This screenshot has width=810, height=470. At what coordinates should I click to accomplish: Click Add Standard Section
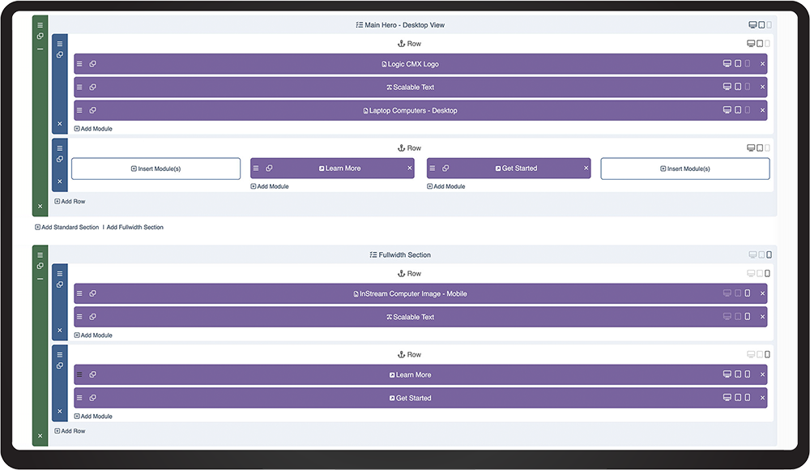click(67, 228)
